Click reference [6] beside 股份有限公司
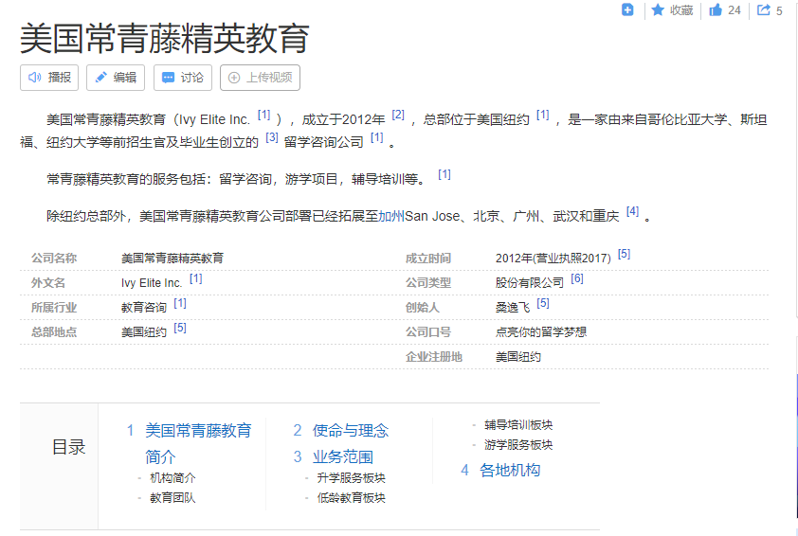This screenshot has width=798, height=536. pos(577,278)
